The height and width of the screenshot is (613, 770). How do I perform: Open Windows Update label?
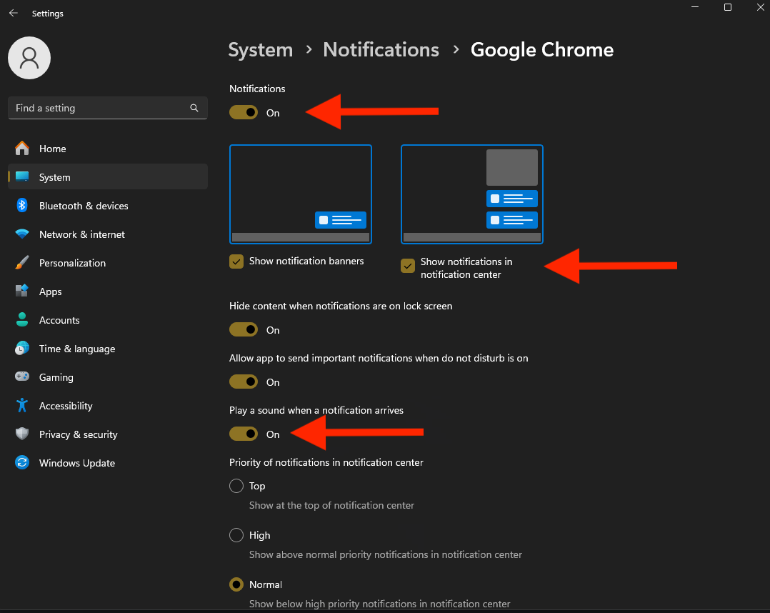point(77,463)
